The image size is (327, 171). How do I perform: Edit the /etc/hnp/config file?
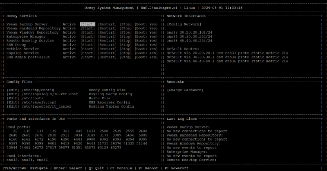[x=13, y=90]
